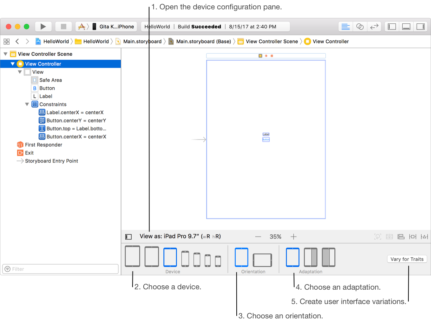
Task: Open HelloWorld project in jump bar
Action: pyautogui.click(x=52, y=41)
